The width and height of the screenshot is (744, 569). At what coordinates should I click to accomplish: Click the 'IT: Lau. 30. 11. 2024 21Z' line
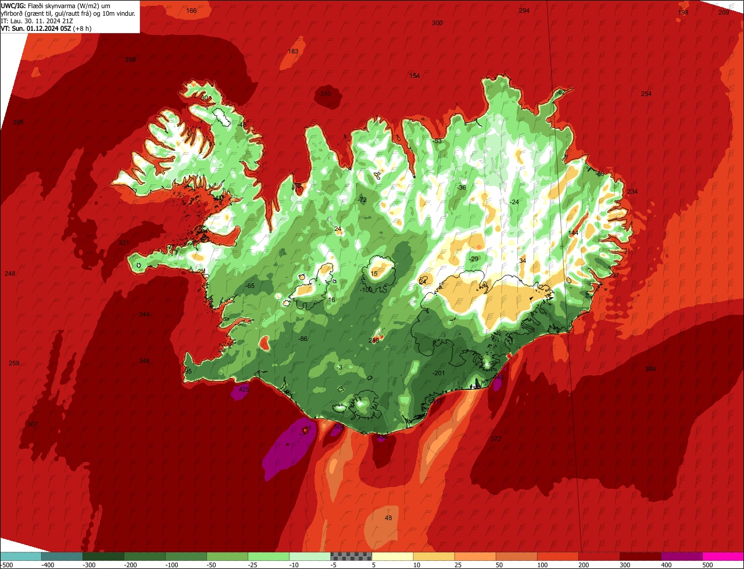point(36,20)
